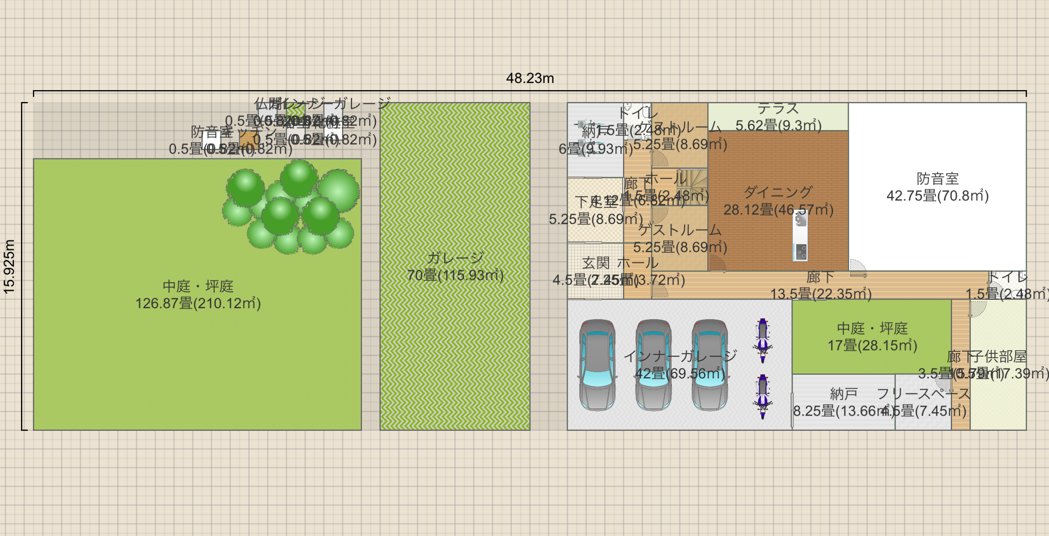The image size is (1049, 536).
Task: Select the テラス 5.62畳 room label
Action: (778, 117)
